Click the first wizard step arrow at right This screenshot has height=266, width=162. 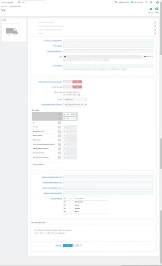point(155,22)
